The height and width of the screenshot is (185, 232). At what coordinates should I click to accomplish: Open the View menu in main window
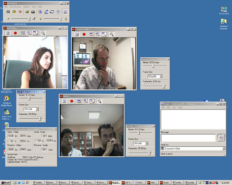coord(34,7)
